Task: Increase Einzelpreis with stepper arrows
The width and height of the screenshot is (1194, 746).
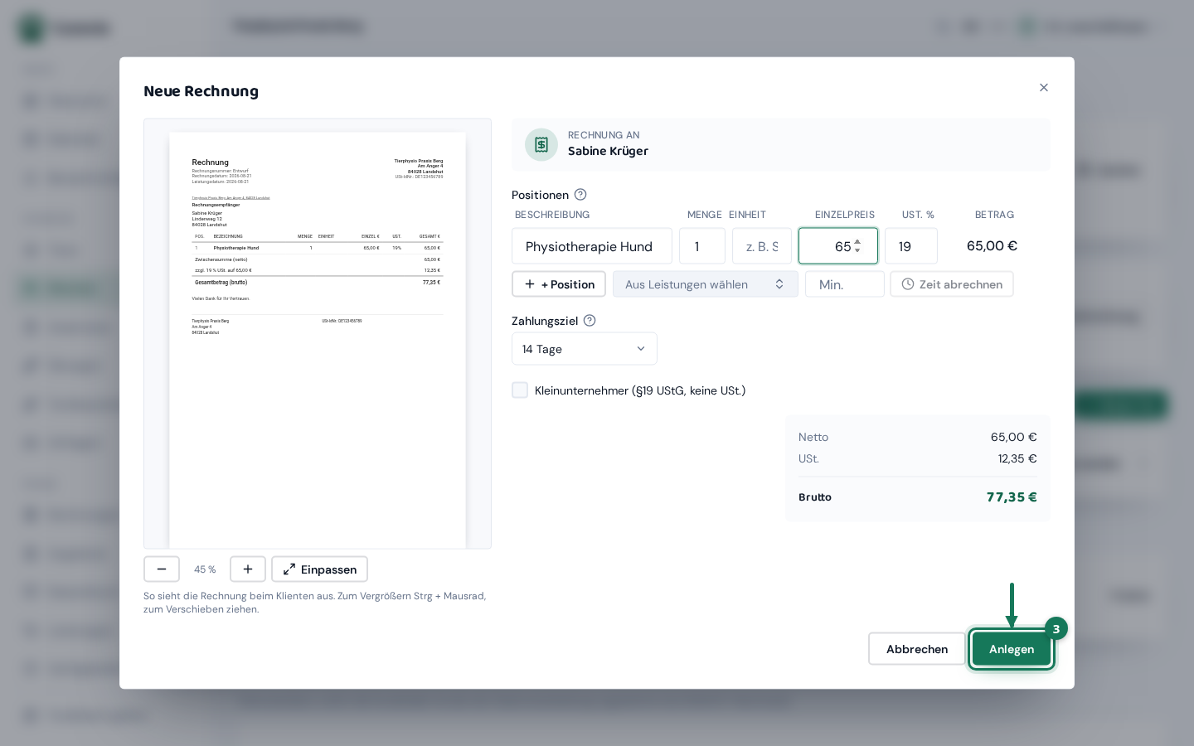Action: [x=857, y=242]
